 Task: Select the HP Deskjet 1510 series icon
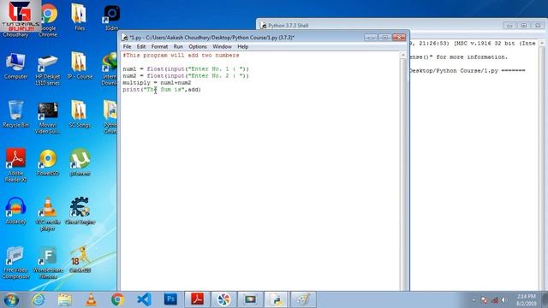(48, 69)
